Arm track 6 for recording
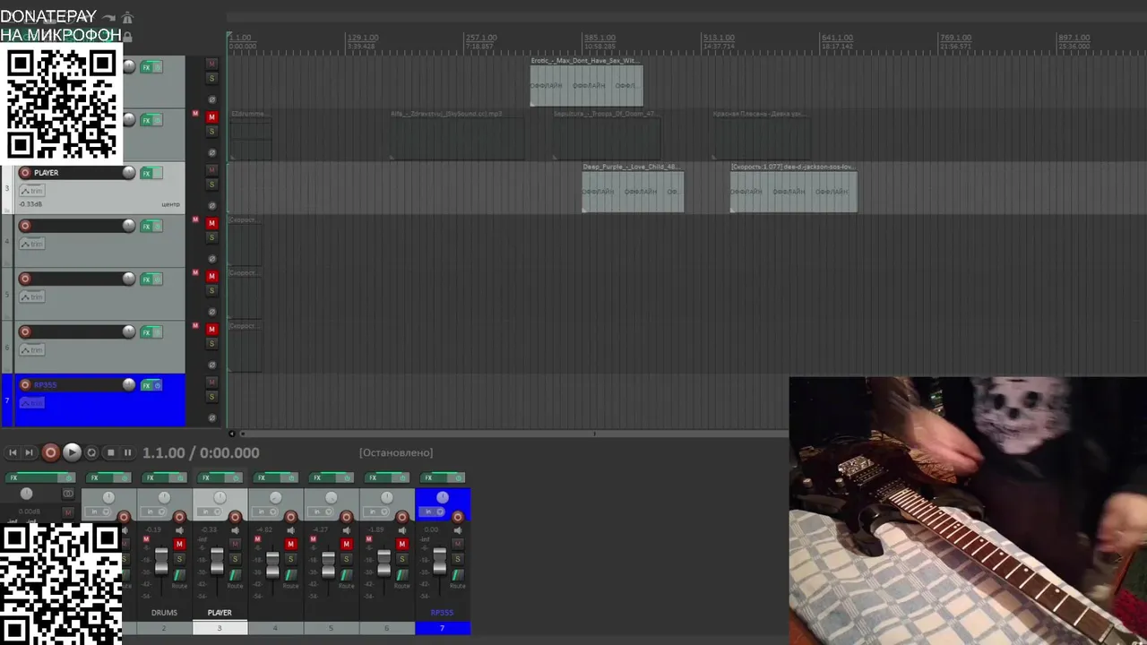This screenshot has height=645, width=1147. click(x=25, y=331)
